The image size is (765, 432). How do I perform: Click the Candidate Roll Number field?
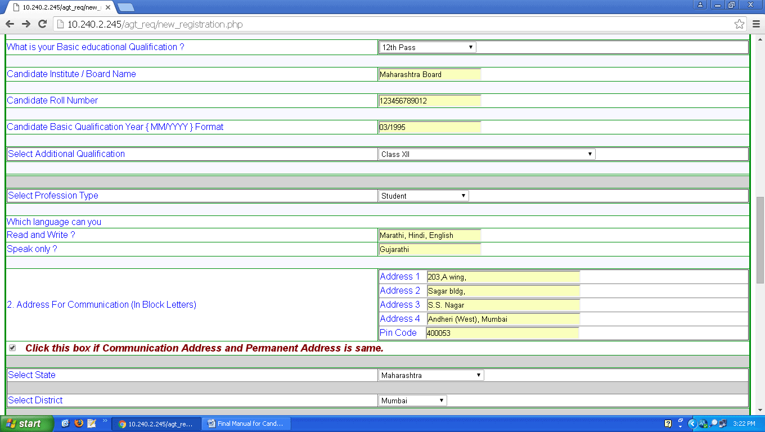(430, 101)
